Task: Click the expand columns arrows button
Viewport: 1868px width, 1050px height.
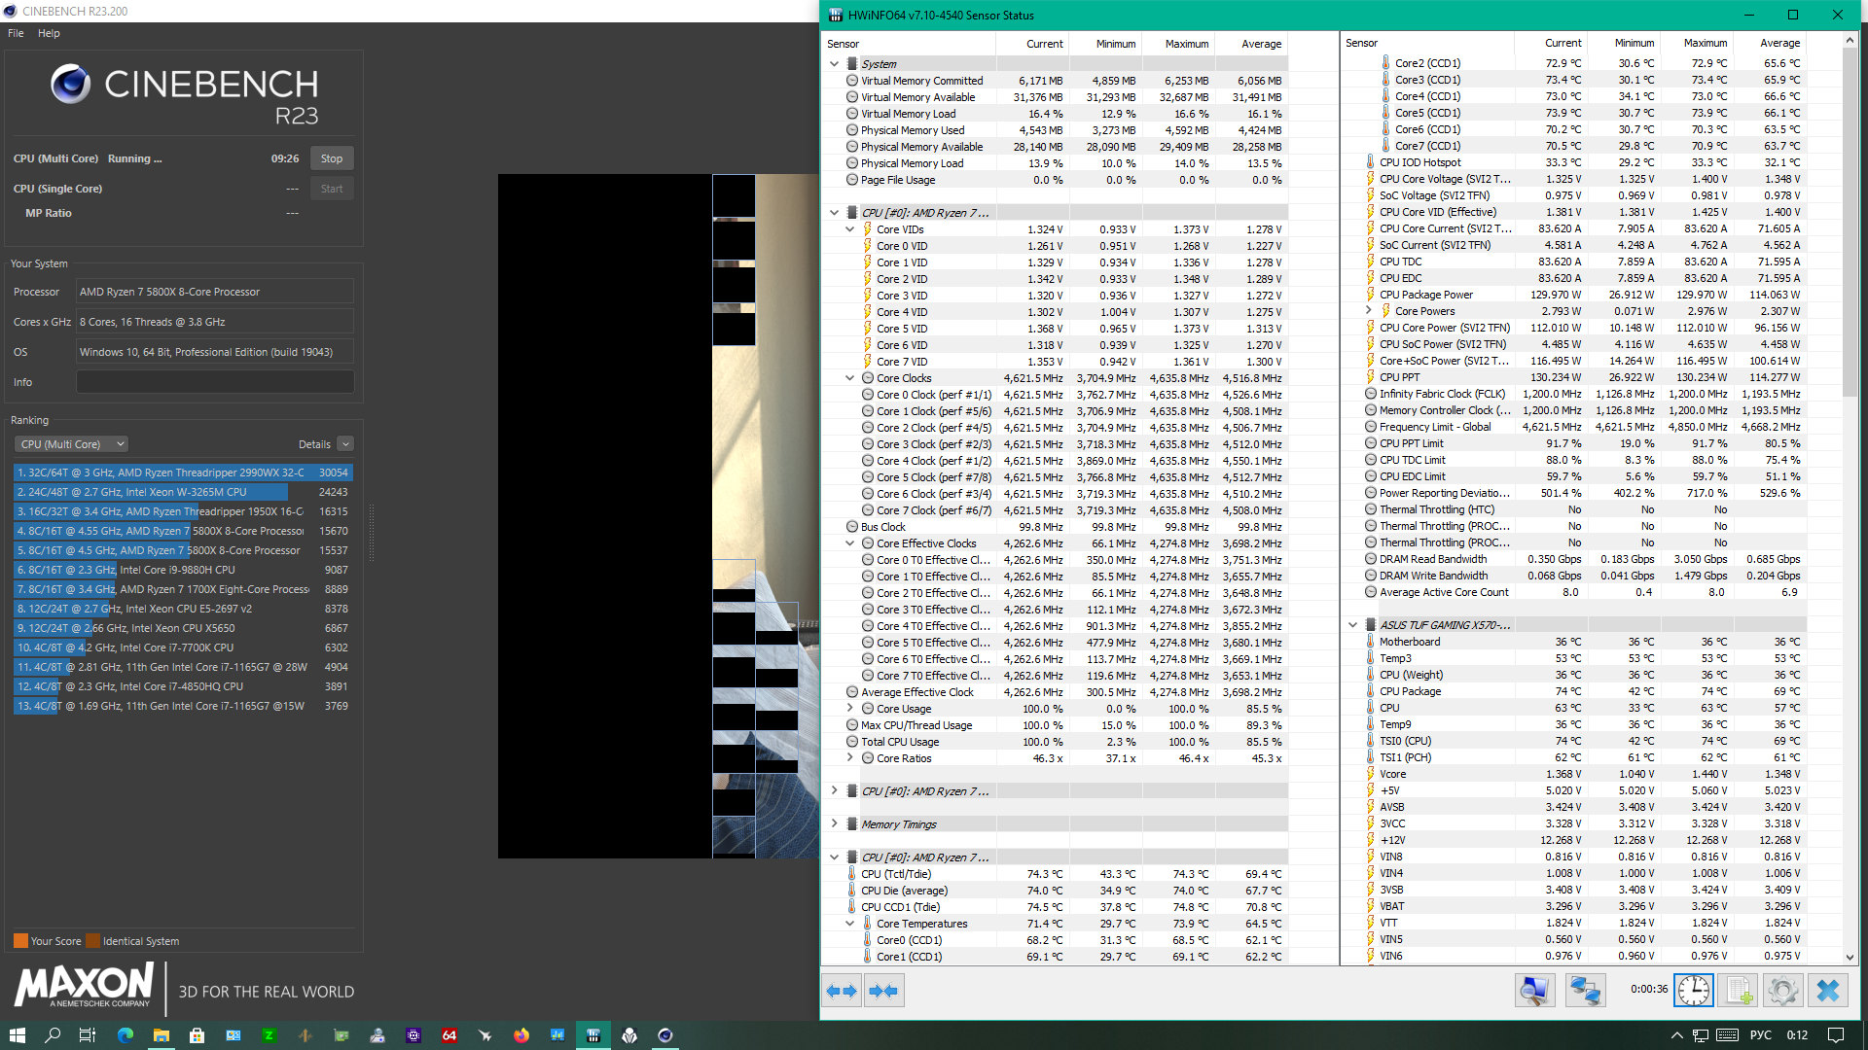Action: point(842,991)
